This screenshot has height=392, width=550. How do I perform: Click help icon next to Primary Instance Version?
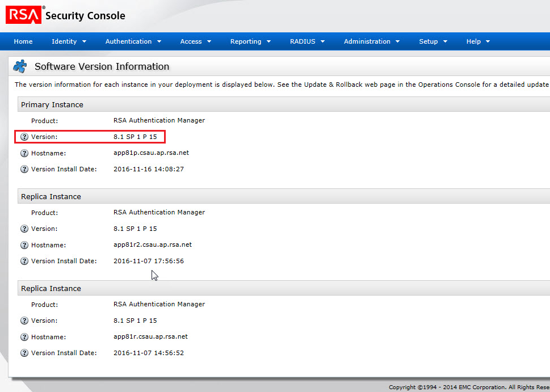click(x=24, y=137)
